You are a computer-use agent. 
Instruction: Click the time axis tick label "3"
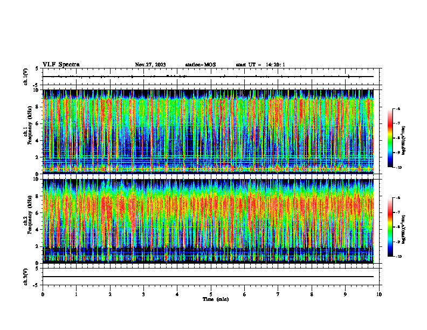pos(143,294)
